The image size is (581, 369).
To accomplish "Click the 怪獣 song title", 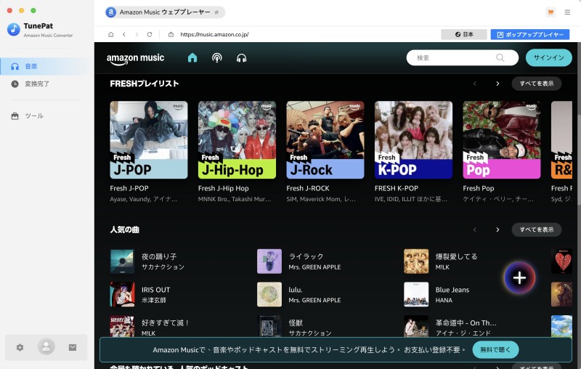I will pos(296,323).
